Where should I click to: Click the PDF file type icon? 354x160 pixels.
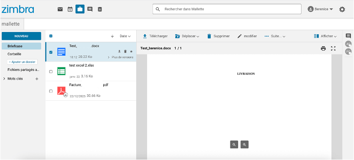click(62, 91)
